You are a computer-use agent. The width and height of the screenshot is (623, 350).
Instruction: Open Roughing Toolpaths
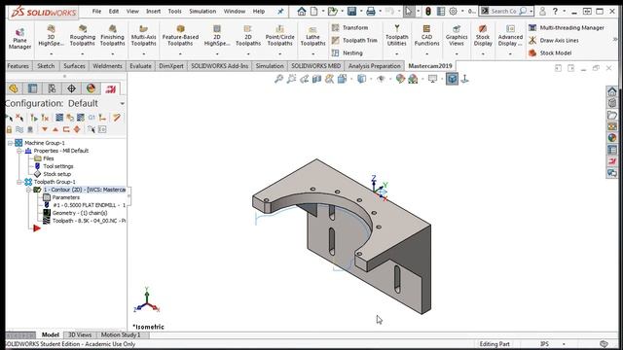pos(82,35)
